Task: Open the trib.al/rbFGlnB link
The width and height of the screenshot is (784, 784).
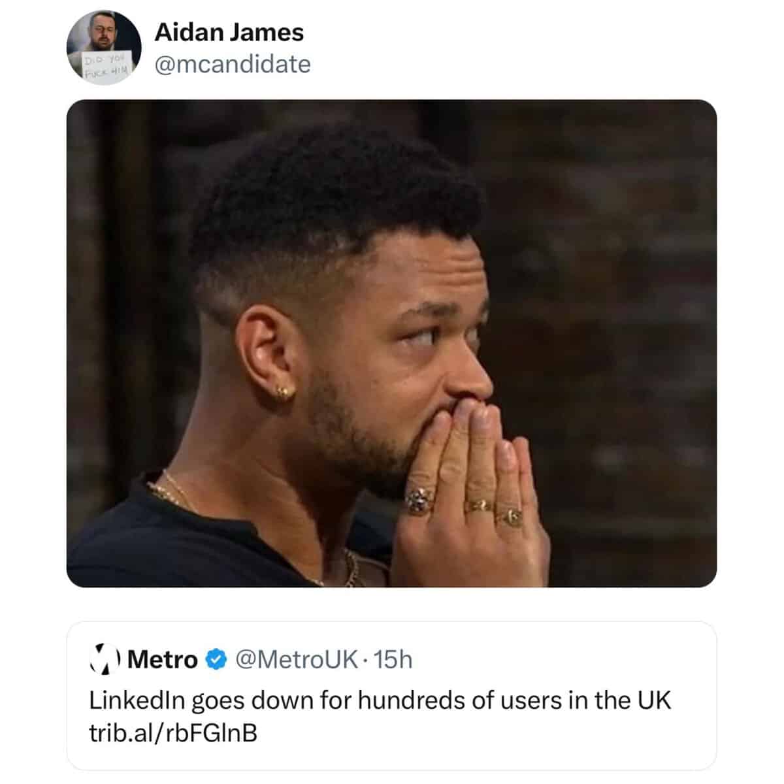Action: 173,733
